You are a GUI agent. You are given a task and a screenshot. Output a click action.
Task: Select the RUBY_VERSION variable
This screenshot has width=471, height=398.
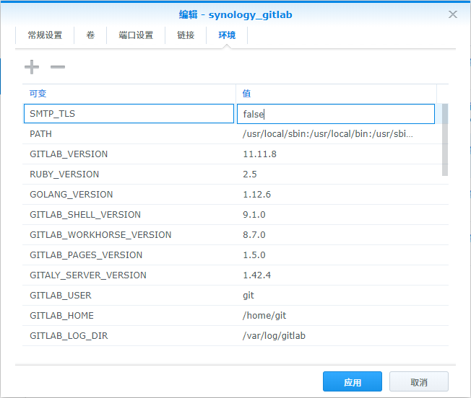64,174
